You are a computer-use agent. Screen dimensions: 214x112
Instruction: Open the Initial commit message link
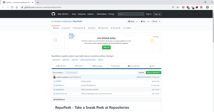coord(86,81)
